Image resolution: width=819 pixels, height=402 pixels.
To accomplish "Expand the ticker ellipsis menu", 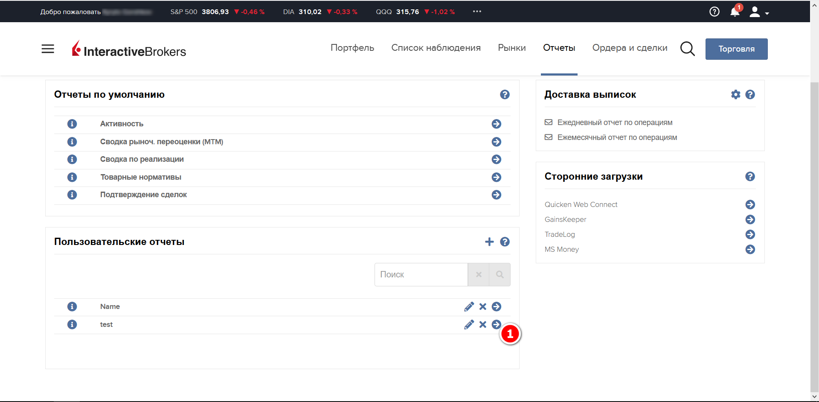I will [477, 12].
